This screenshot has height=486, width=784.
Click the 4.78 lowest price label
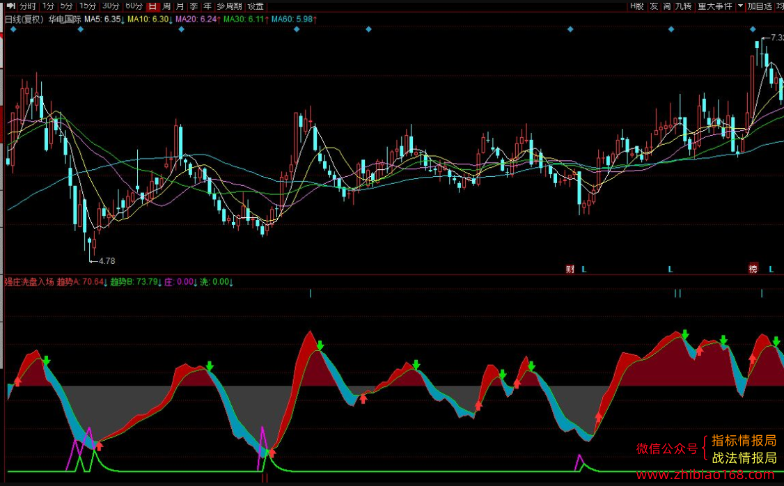click(x=107, y=260)
